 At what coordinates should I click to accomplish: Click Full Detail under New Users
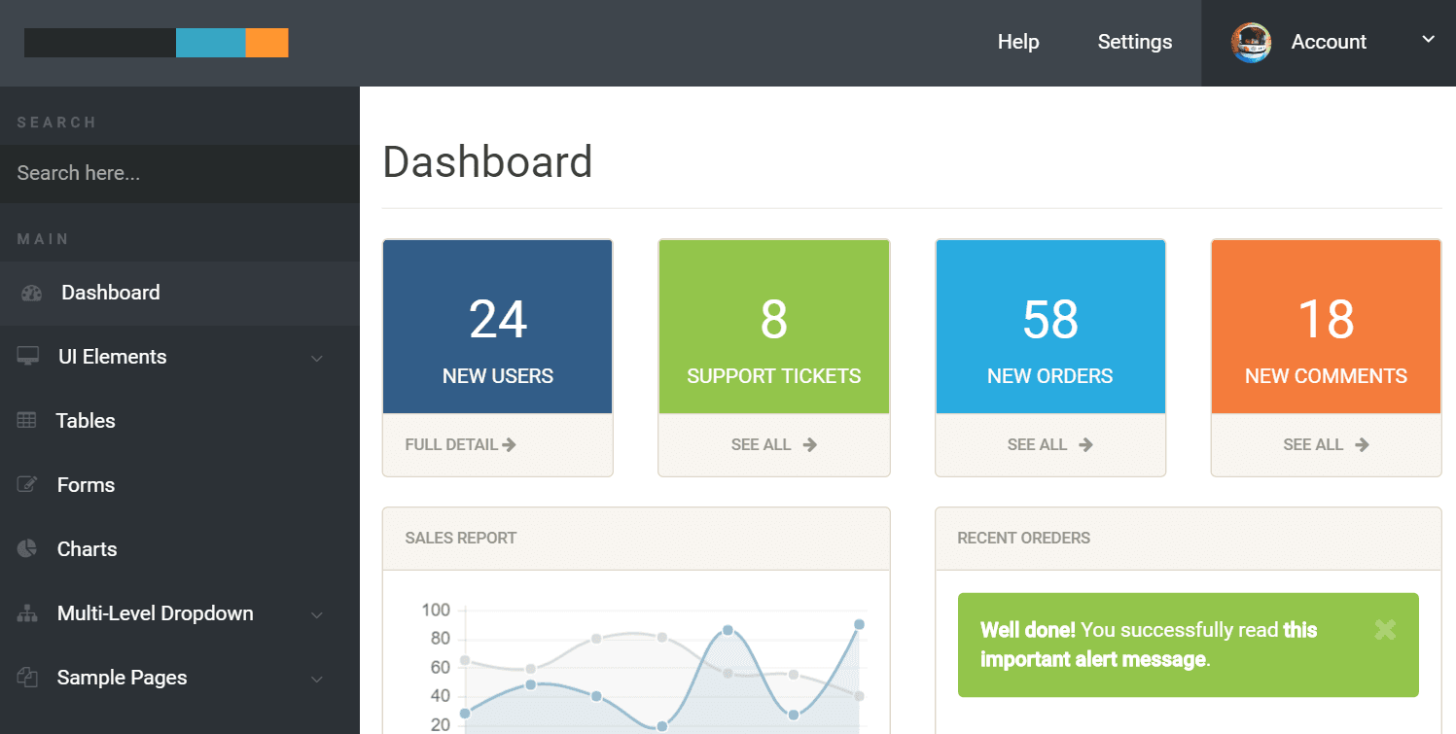tap(460, 444)
